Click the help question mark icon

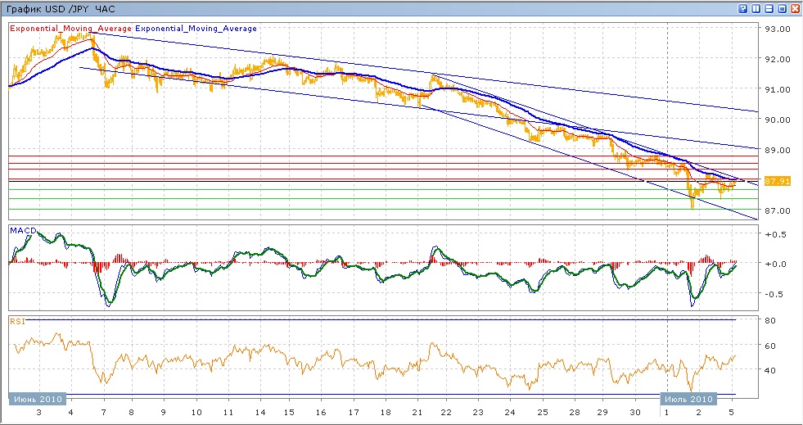tap(743, 9)
